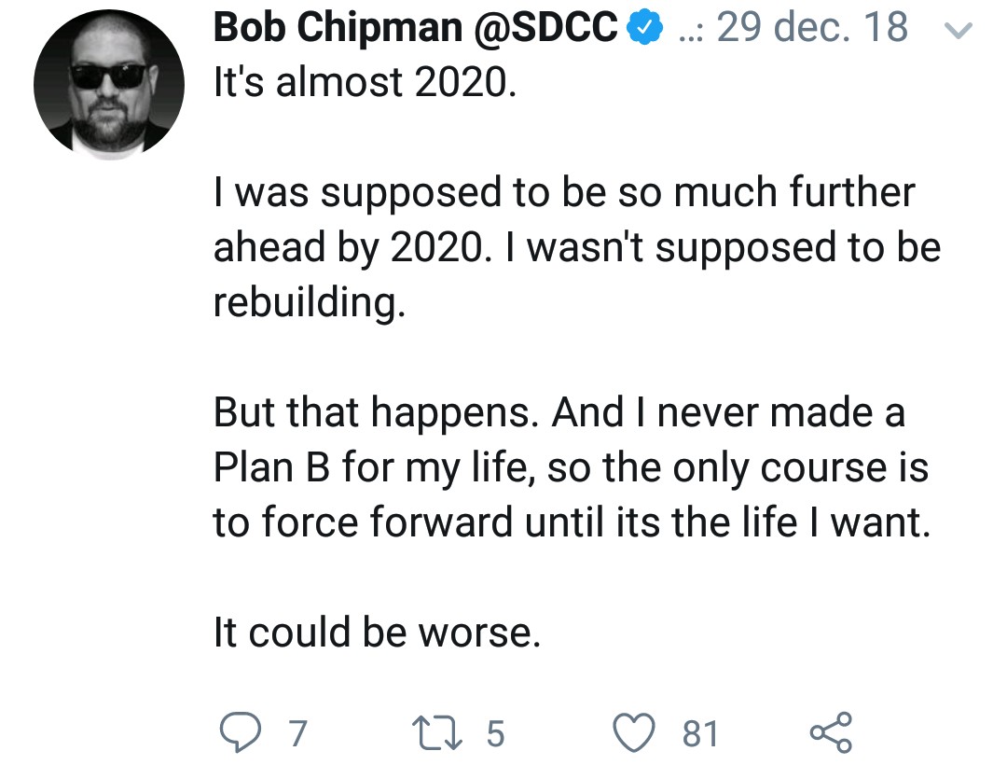Click the retweet count 5

click(495, 733)
